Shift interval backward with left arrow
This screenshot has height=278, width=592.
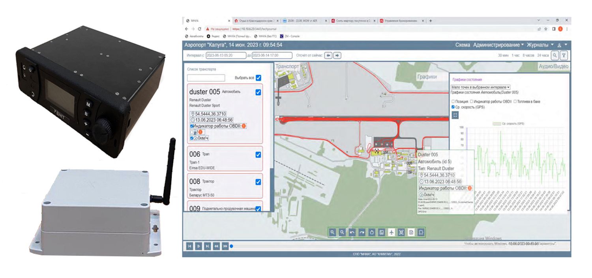[328, 56]
